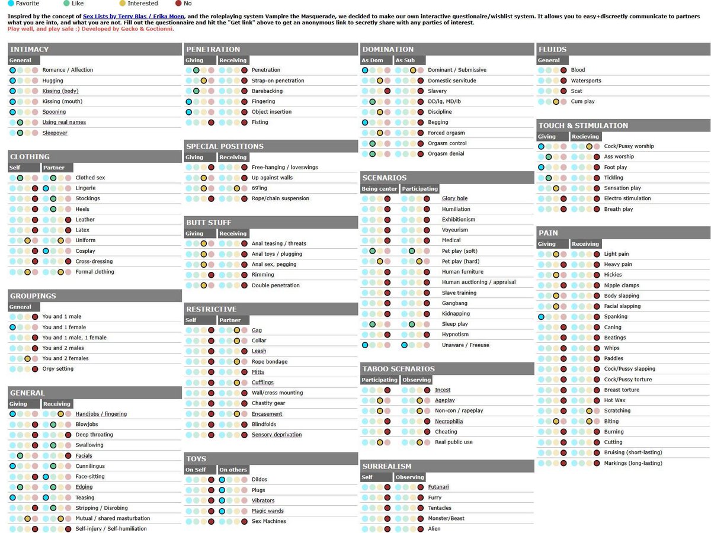Set Scratching Receiving to Favorite

click(x=575, y=410)
